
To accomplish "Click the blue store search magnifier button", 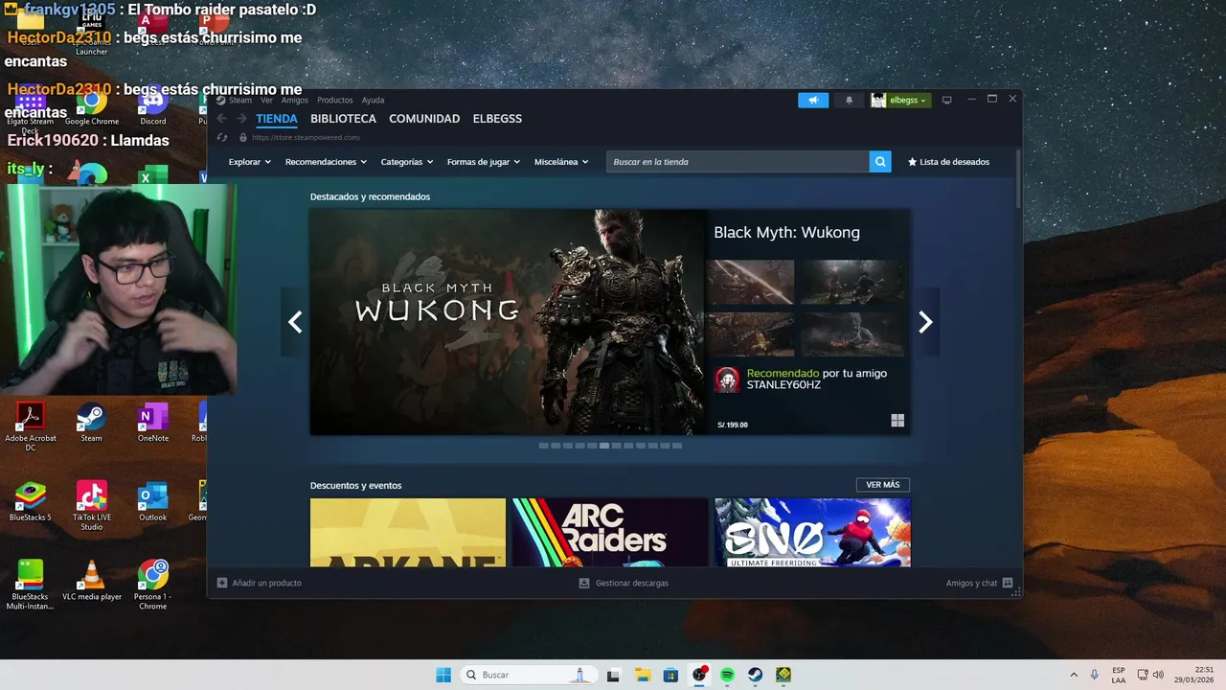I will tap(880, 162).
